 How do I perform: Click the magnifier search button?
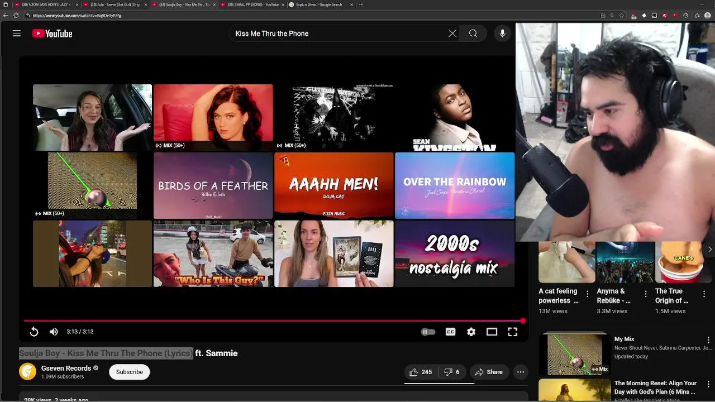pyautogui.click(x=473, y=33)
